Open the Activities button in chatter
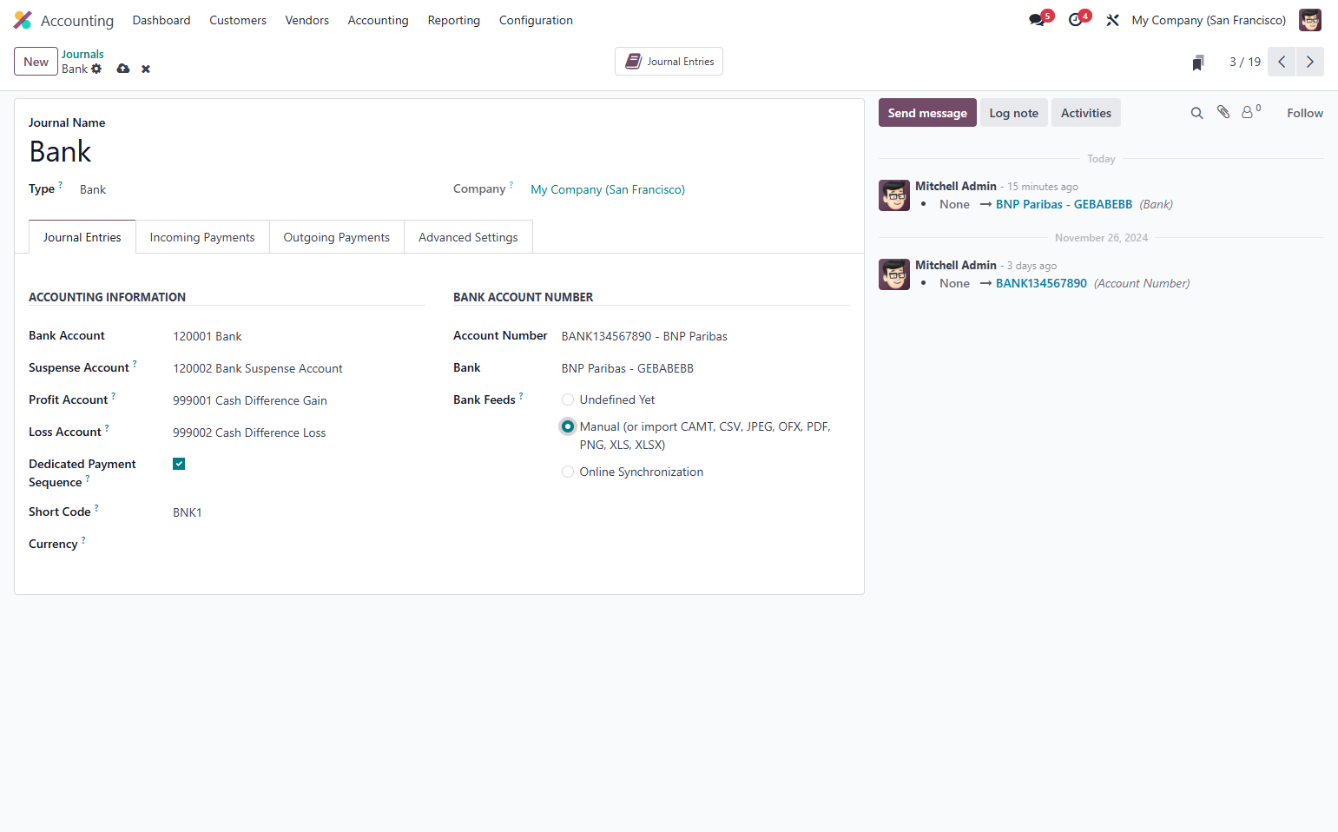 [x=1085, y=113]
